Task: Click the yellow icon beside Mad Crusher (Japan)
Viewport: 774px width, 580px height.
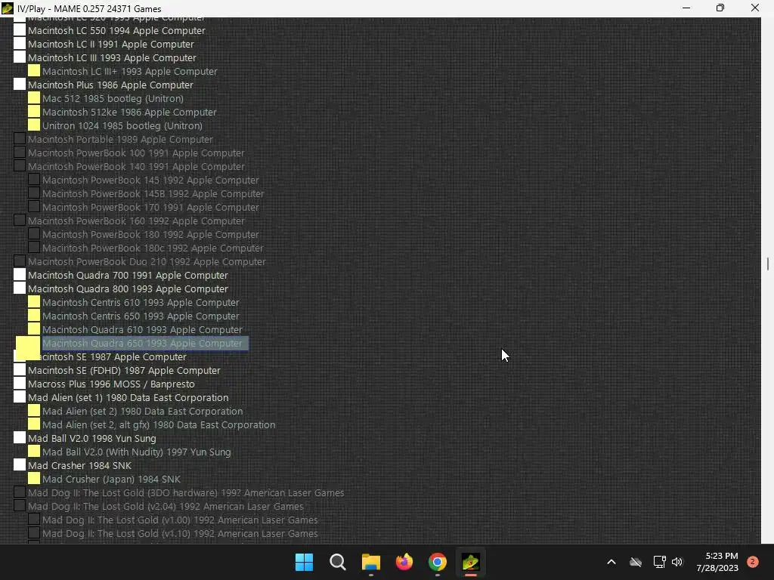Action: 34,478
